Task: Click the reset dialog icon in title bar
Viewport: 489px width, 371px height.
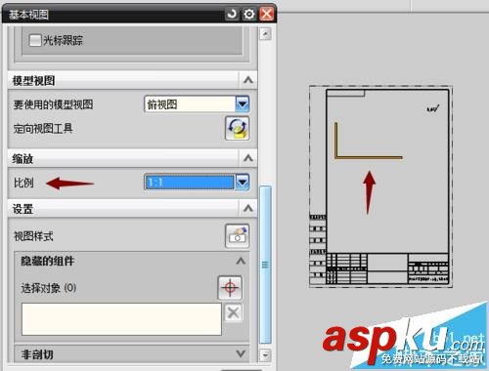Action: click(x=232, y=14)
